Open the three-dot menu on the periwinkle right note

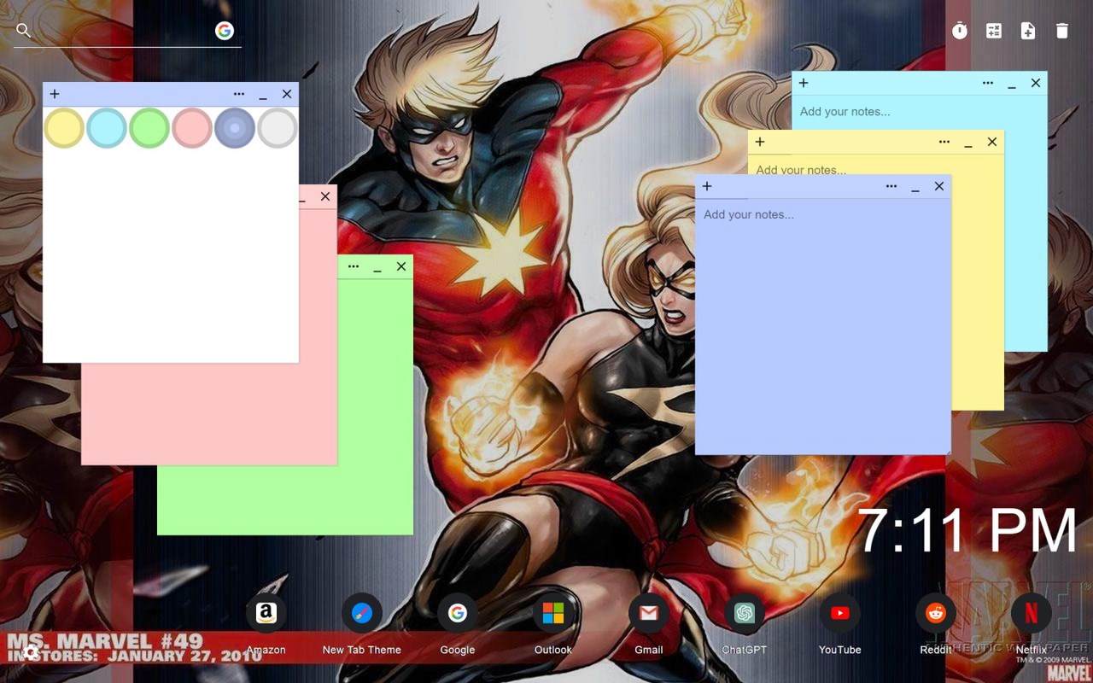[891, 186]
